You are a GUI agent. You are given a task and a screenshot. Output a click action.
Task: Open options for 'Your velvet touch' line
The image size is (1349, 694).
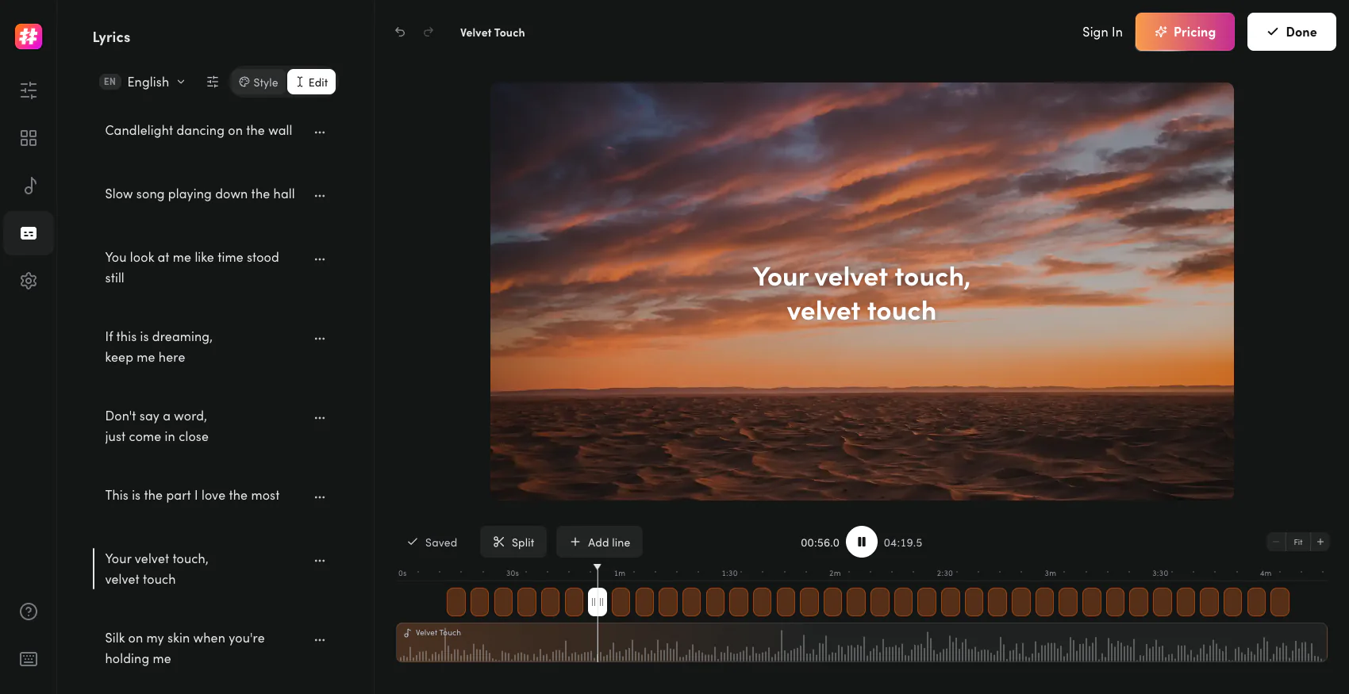[x=320, y=561]
